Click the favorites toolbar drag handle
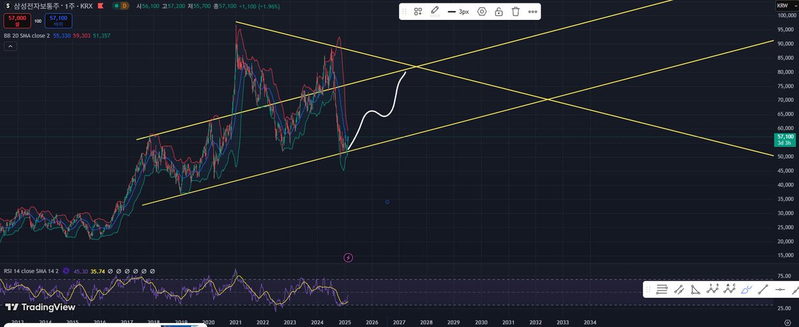Screen dimensions: 799x327 [x=649, y=289]
